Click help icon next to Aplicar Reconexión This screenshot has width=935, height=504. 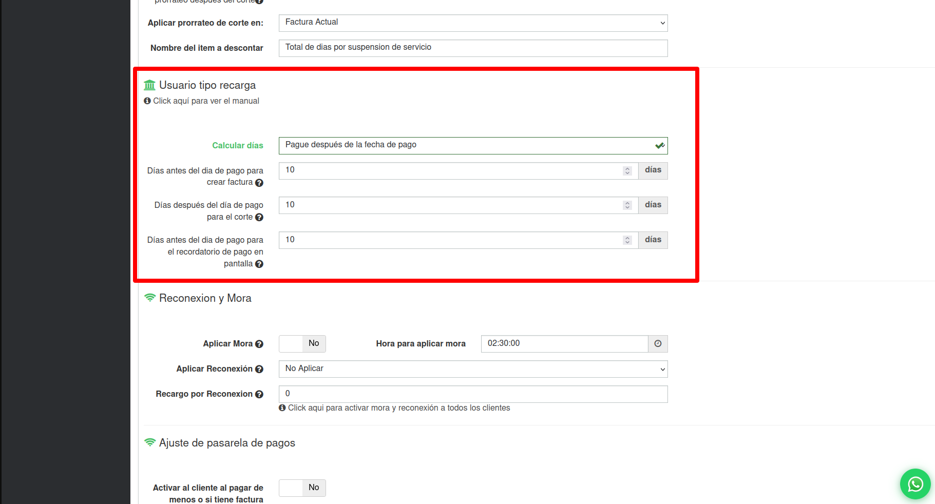(x=259, y=370)
